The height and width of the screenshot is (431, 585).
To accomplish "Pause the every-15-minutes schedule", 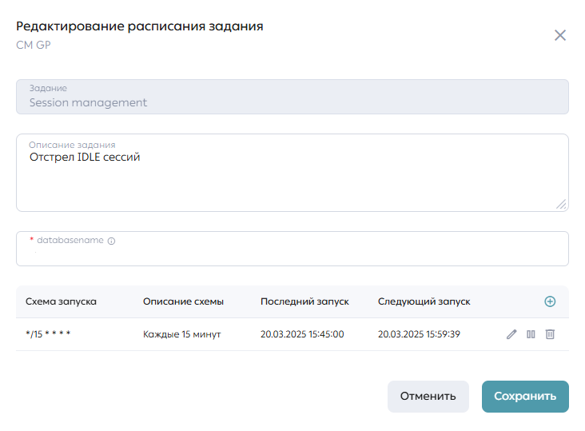I will [531, 334].
